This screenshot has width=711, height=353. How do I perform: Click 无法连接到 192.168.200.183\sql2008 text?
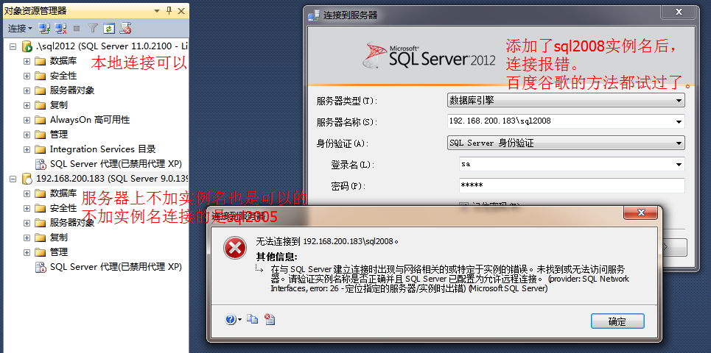327,241
